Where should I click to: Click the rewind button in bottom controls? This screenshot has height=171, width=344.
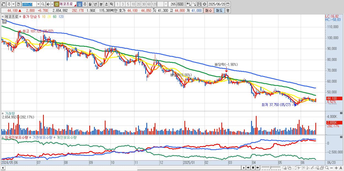pyautogui.click(x=248, y=168)
